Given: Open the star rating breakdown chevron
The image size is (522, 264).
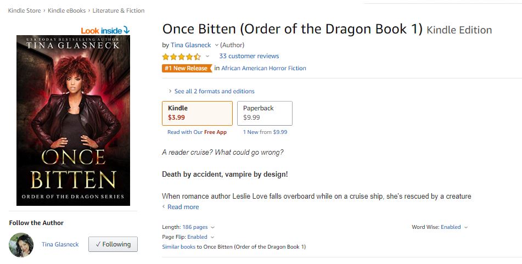Looking at the screenshot, I should click(x=207, y=57).
